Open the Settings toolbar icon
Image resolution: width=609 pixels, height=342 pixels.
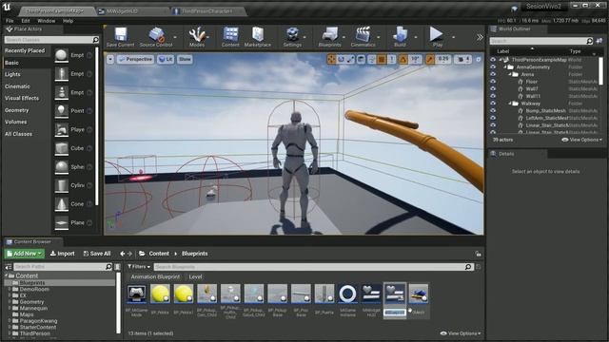(x=292, y=37)
